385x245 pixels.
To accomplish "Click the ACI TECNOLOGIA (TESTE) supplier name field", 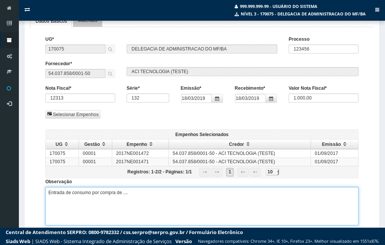I will point(242,72).
